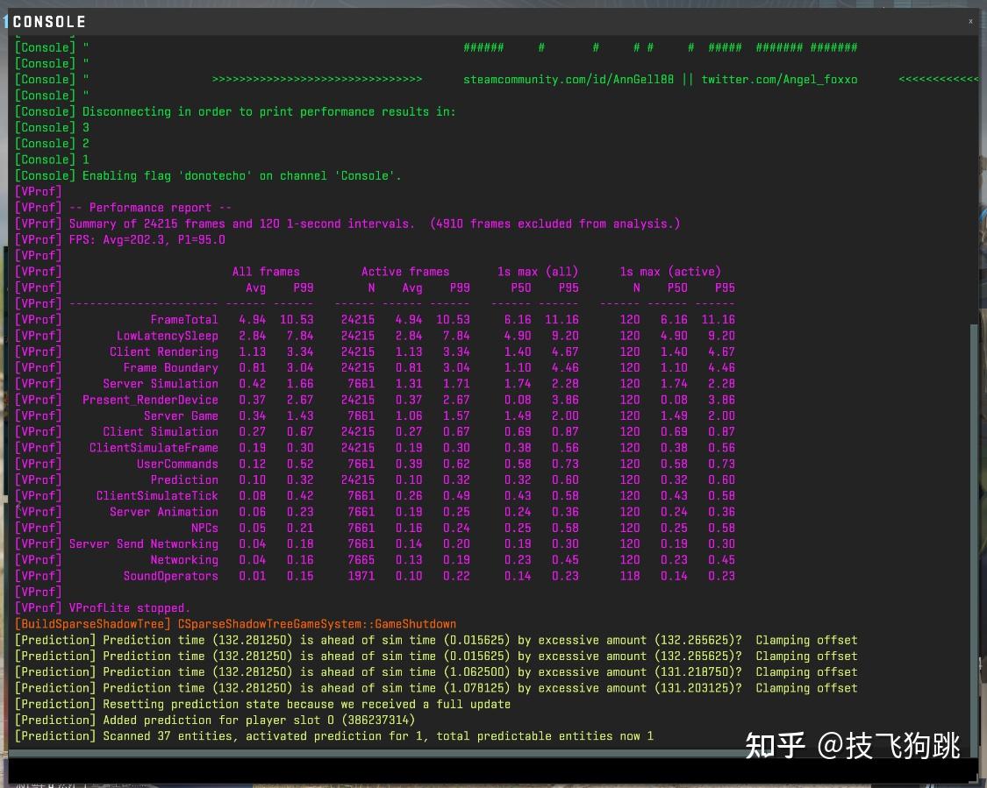Select the twitter.com/Angel_foxxo text

[x=779, y=79]
